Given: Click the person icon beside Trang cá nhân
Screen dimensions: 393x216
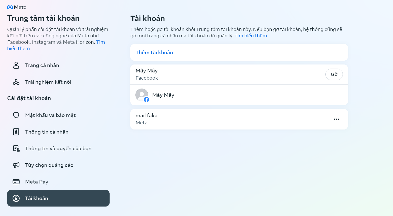Looking at the screenshot, I should pos(16,65).
